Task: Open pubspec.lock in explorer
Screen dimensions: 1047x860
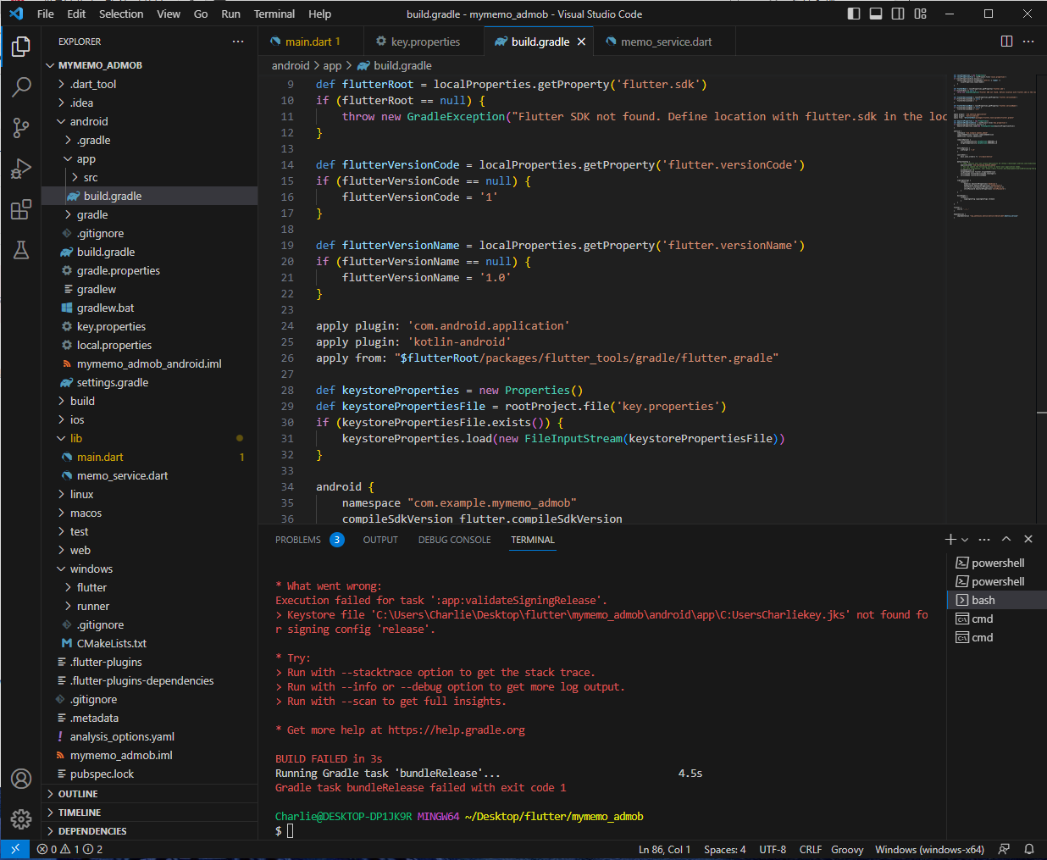Action: (x=149, y=774)
